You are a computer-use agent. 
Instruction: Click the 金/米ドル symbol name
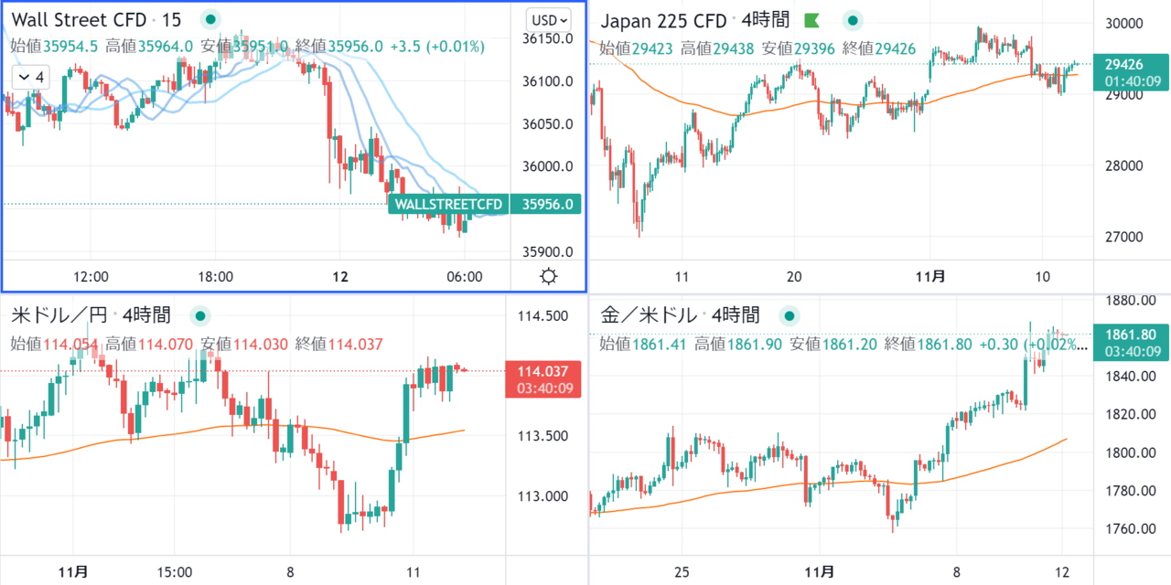pyautogui.click(x=647, y=315)
